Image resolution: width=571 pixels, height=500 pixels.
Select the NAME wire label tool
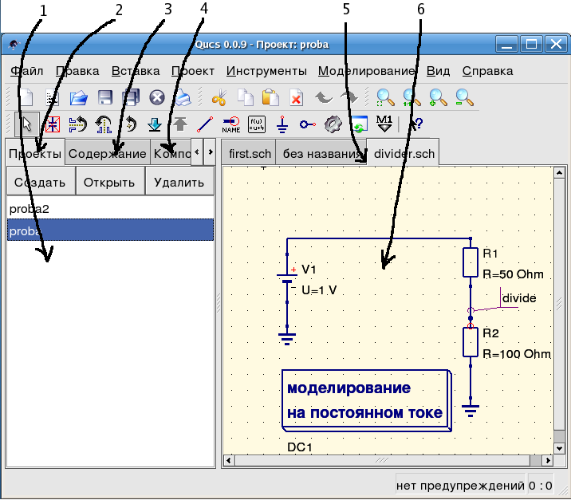tap(231, 124)
